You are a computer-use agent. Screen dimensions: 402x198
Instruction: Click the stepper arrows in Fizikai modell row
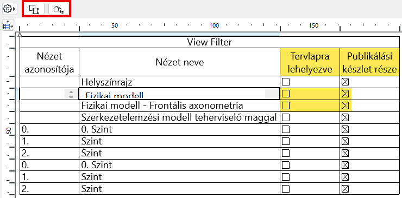71,94
